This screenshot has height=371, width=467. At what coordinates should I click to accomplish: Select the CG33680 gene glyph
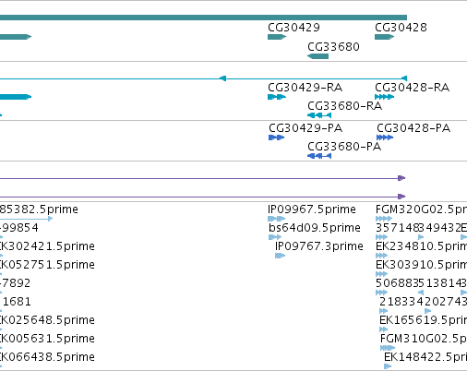pyautogui.click(x=317, y=56)
